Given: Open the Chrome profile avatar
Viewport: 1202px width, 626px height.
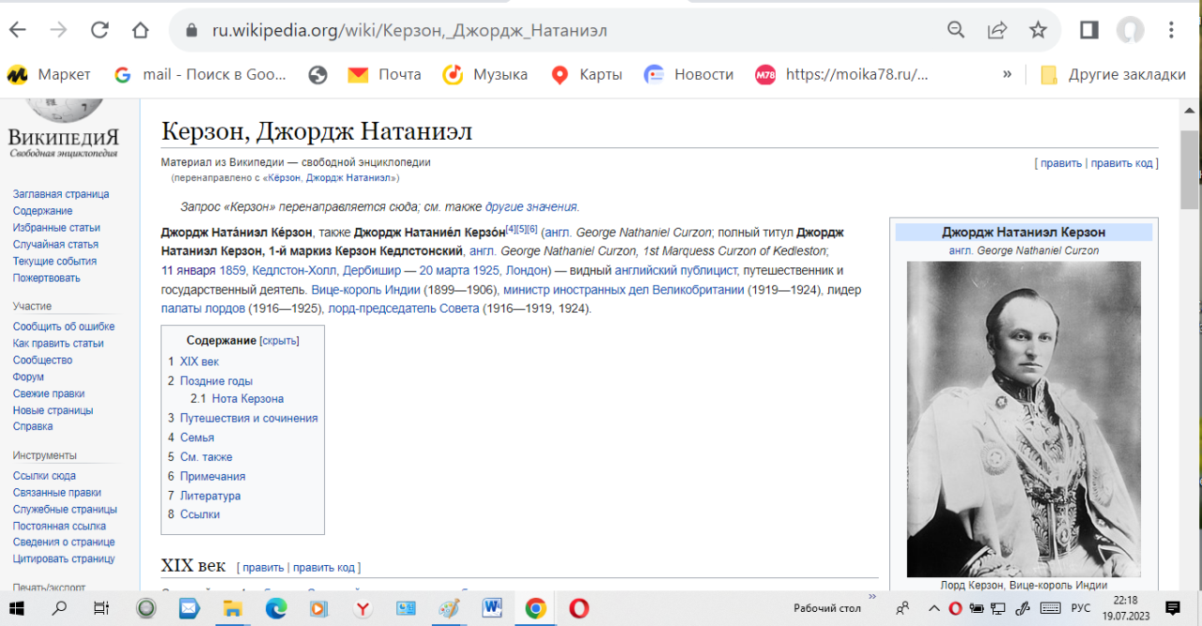Looking at the screenshot, I should click(1130, 30).
